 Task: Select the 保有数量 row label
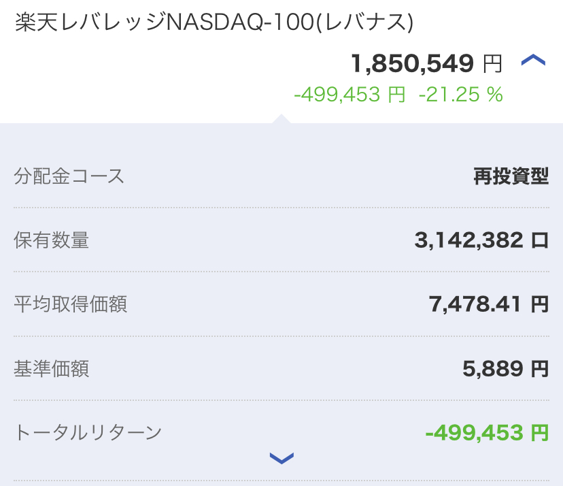click(52, 240)
